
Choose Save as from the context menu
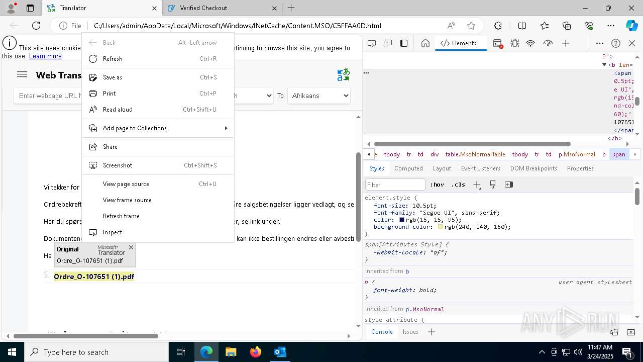158,77
